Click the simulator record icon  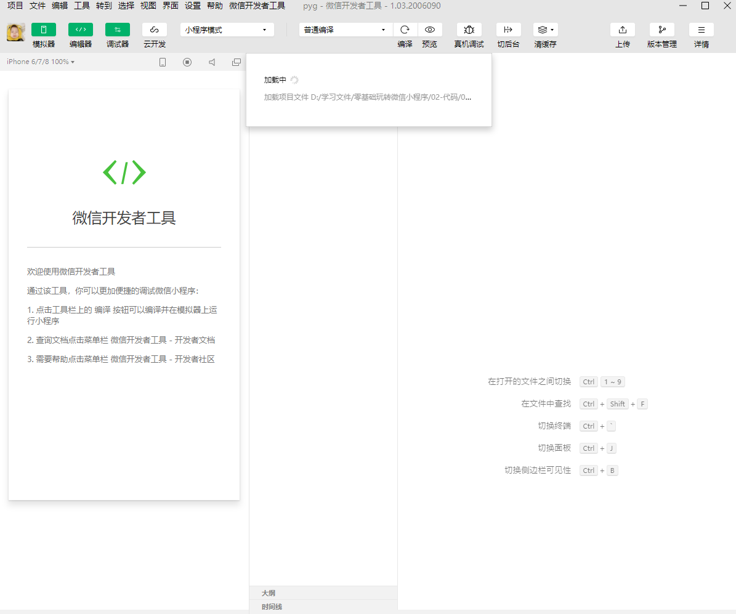tap(187, 62)
